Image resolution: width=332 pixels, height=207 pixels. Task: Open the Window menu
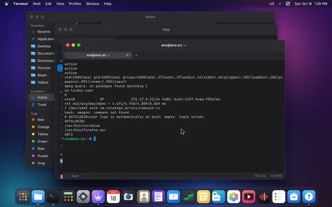point(93,4)
